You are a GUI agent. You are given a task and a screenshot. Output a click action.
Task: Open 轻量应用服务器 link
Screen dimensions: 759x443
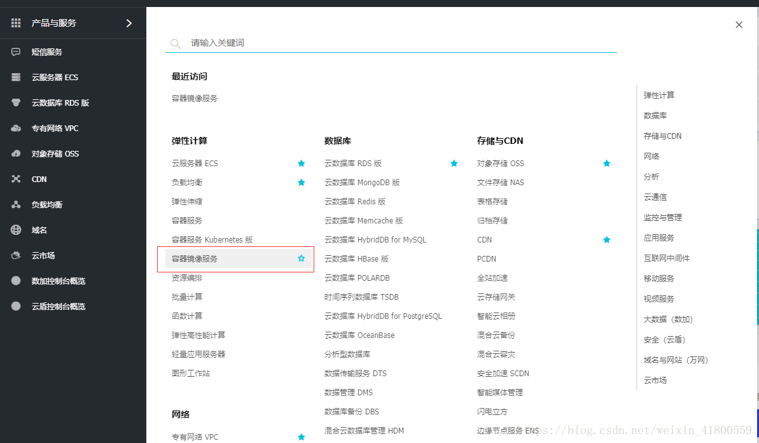pyautogui.click(x=198, y=355)
